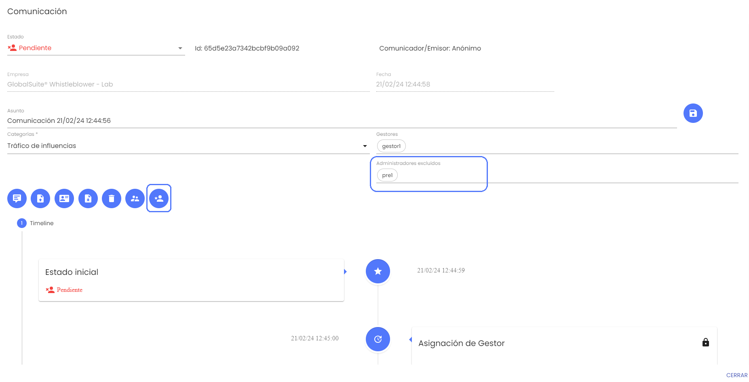Expand the Categorías dropdown arrow

click(x=365, y=146)
